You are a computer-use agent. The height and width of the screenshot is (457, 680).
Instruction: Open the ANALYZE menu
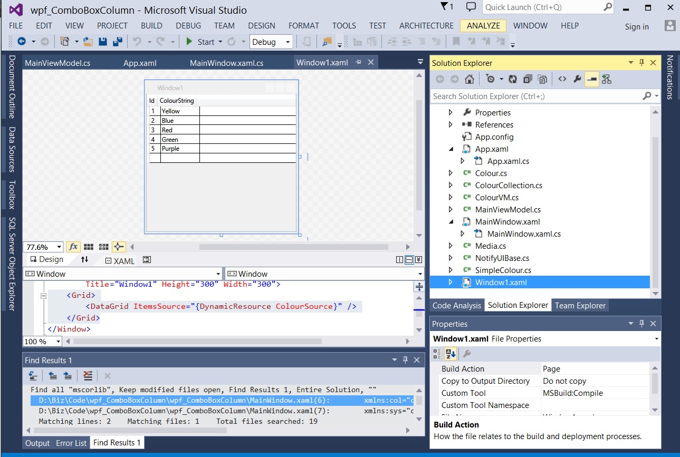pos(483,25)
